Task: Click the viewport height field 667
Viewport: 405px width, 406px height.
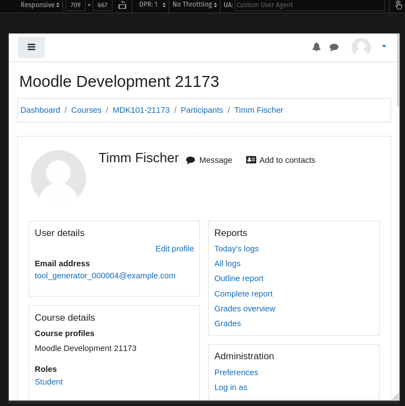Action: coord(102,5)
